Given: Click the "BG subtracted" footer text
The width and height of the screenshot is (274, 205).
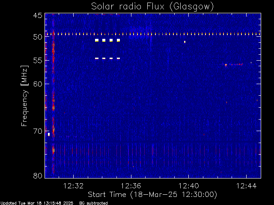Looking at the screenshot, I should (93, 203).
